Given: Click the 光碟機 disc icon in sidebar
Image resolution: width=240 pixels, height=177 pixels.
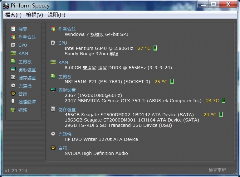Looking at the screenshot, I should [13, 85].
